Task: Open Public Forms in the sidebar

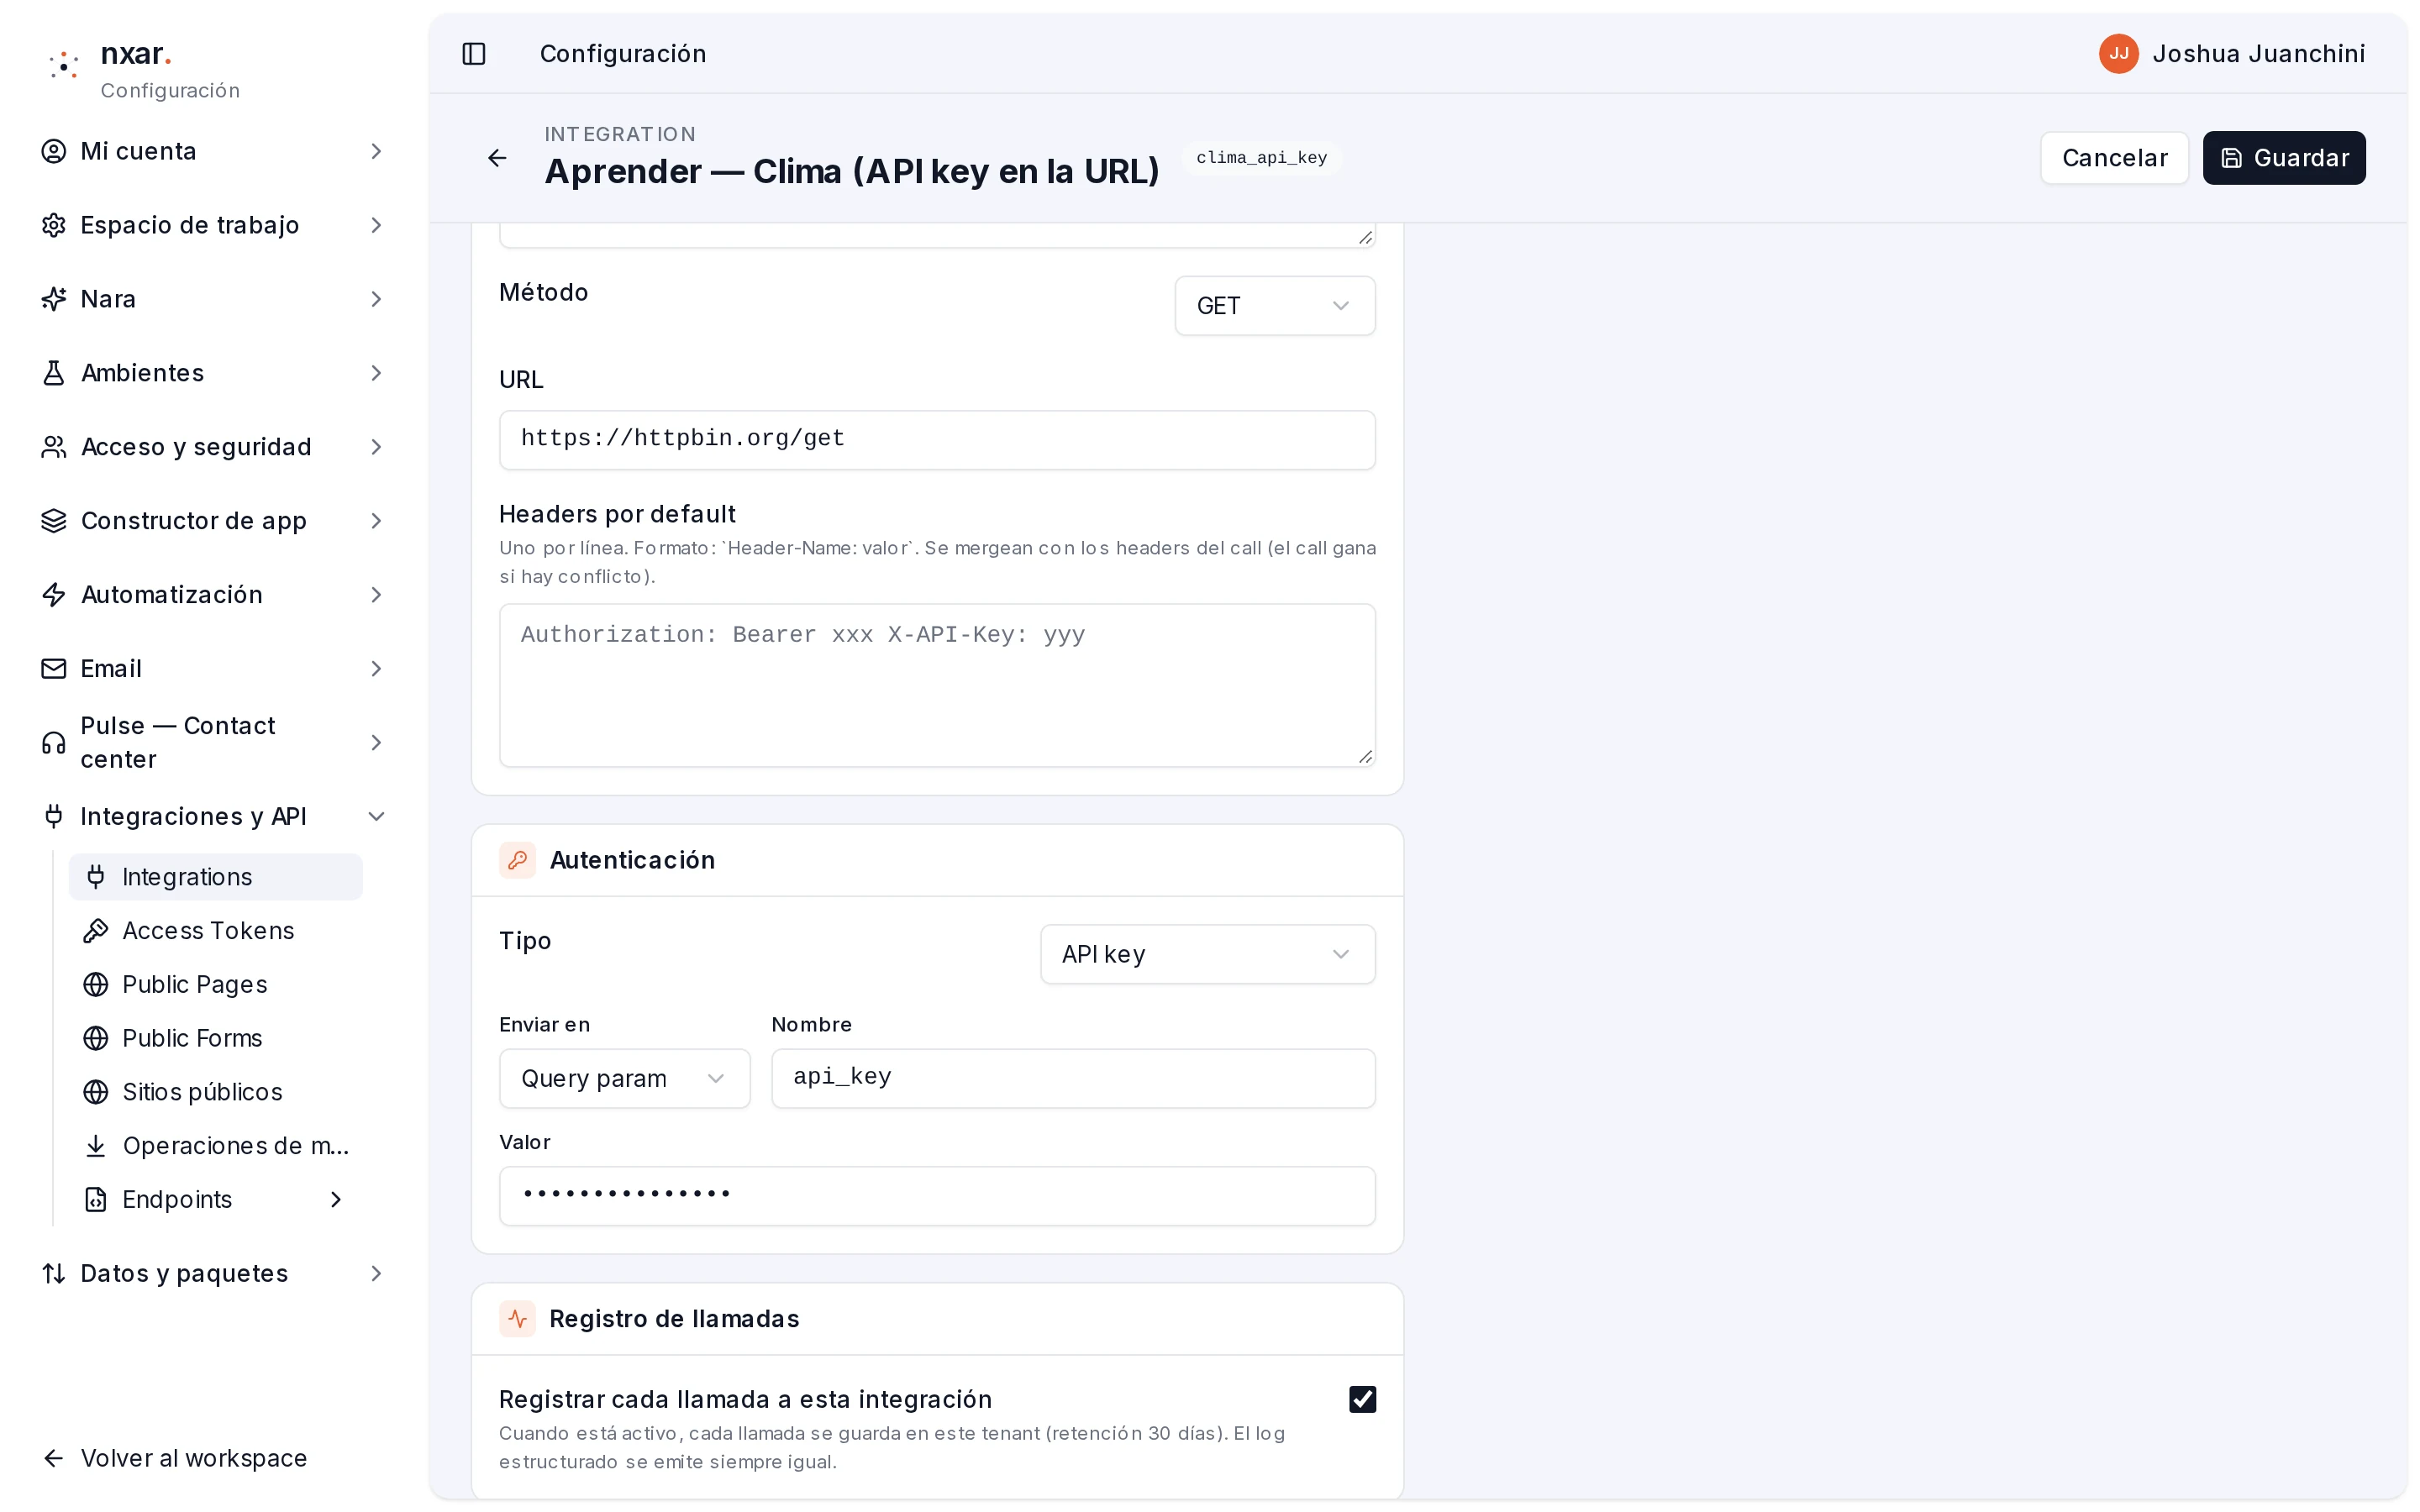Action: pyautogui.click(x=215, y=1039)
